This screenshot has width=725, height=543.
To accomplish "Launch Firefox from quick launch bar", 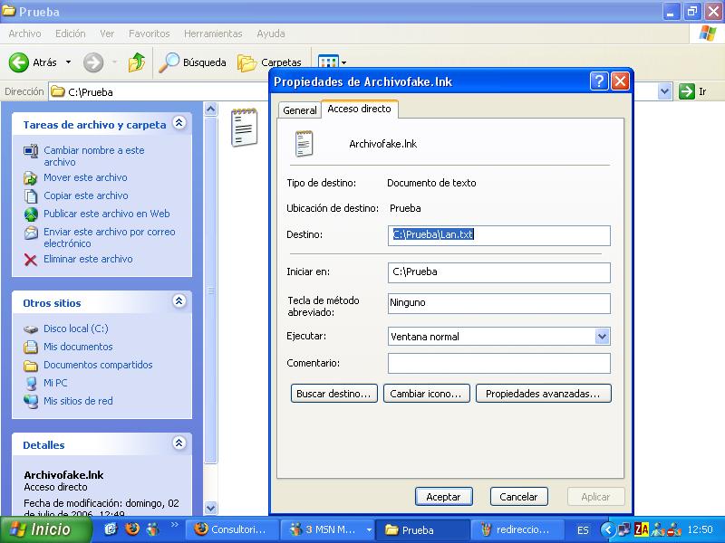I will (x=132, y=529).
